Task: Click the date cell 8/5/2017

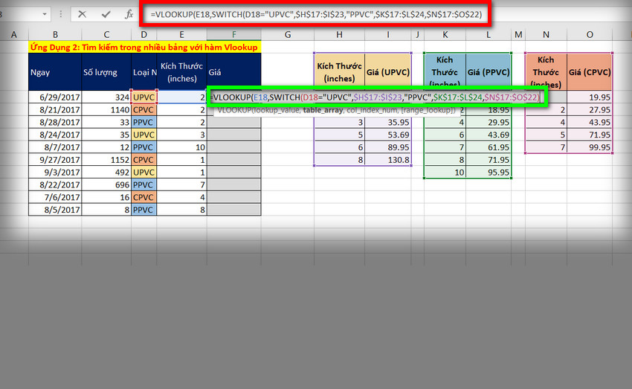Action: pos(55,210)
